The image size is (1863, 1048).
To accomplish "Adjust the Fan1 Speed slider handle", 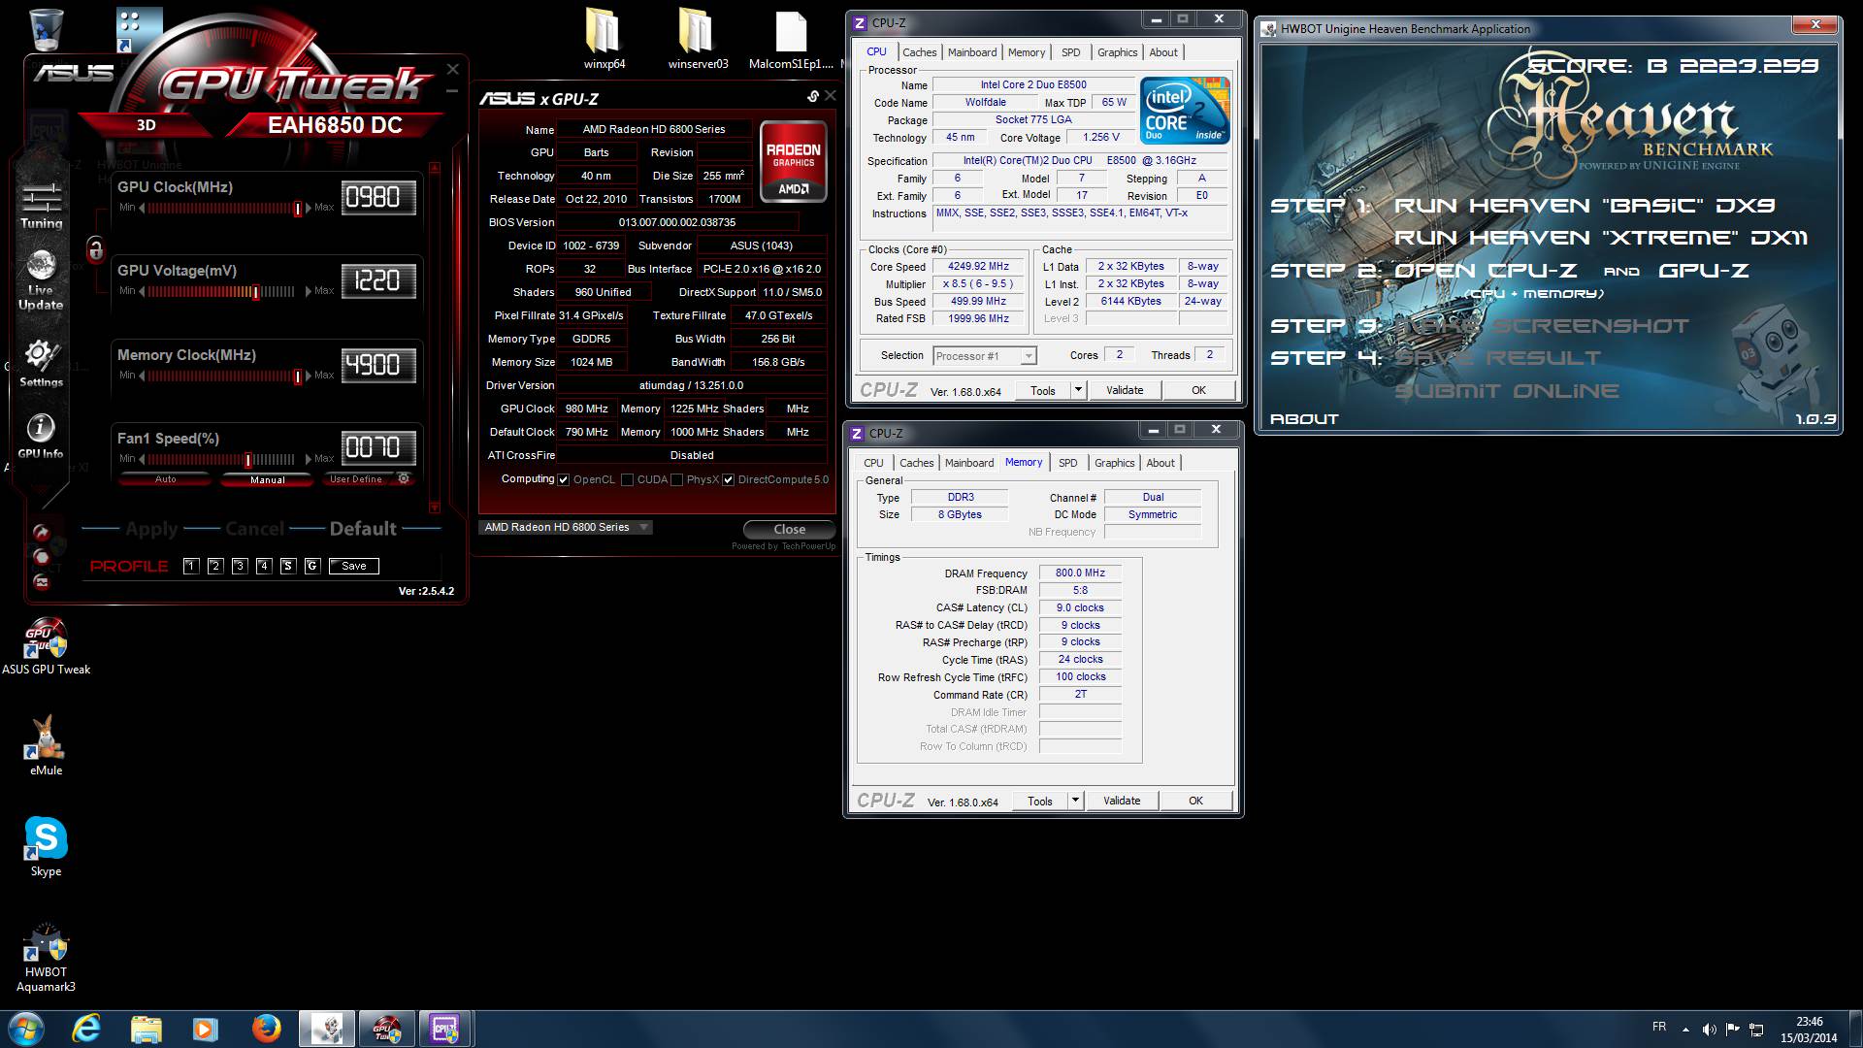I will point(248,459).
